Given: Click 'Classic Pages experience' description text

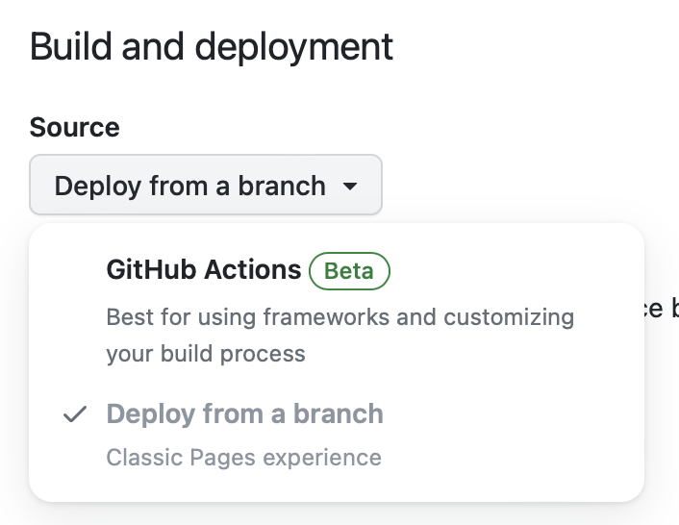Looking at the screenshot, I should click(x=243, y=458).
